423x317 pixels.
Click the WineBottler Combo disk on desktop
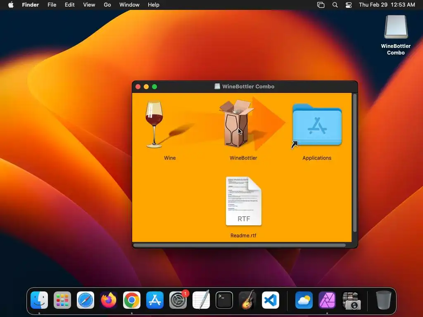point(396,27)
